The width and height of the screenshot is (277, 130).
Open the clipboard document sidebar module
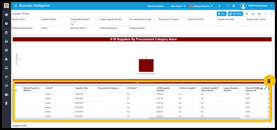[6, 32]
